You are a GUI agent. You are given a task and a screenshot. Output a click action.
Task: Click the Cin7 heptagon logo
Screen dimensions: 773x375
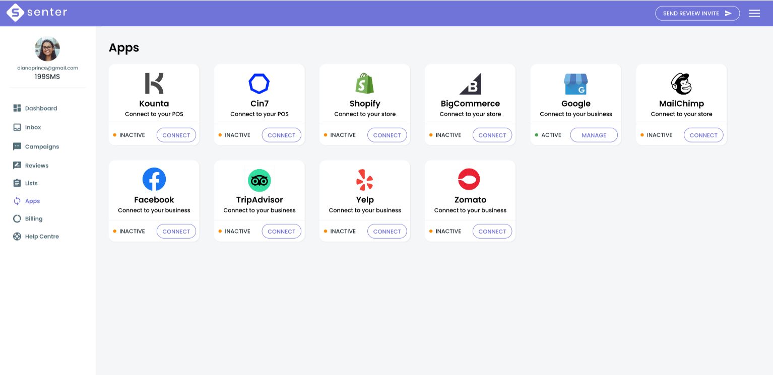(x=259, y=84)
